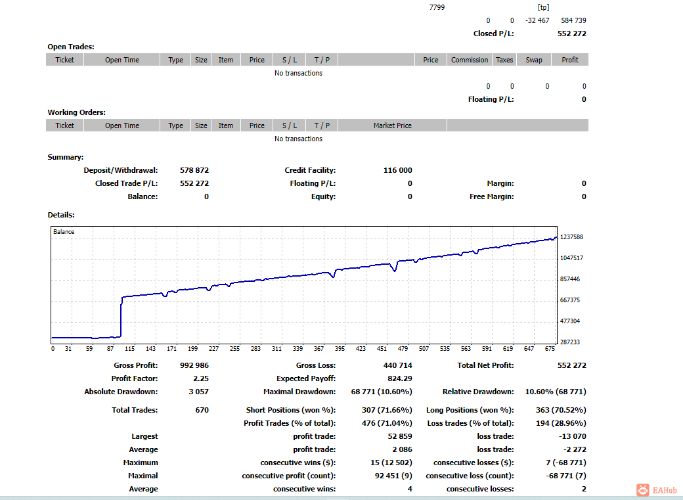Select the -32 467 total value
The width and height of the screenshot is (683, 500).
[537, 20]
